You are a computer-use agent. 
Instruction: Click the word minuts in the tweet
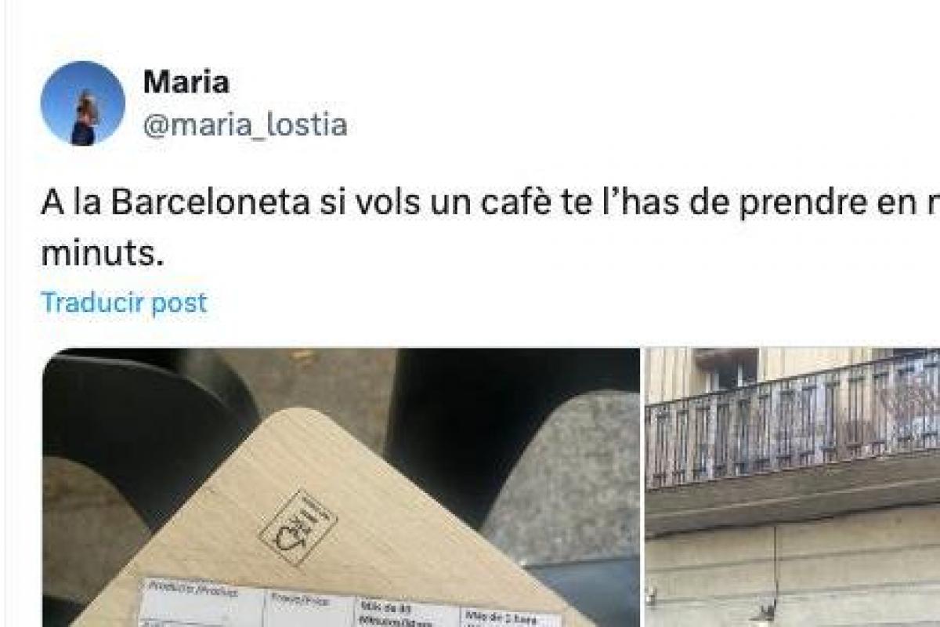tap(103, 255)
